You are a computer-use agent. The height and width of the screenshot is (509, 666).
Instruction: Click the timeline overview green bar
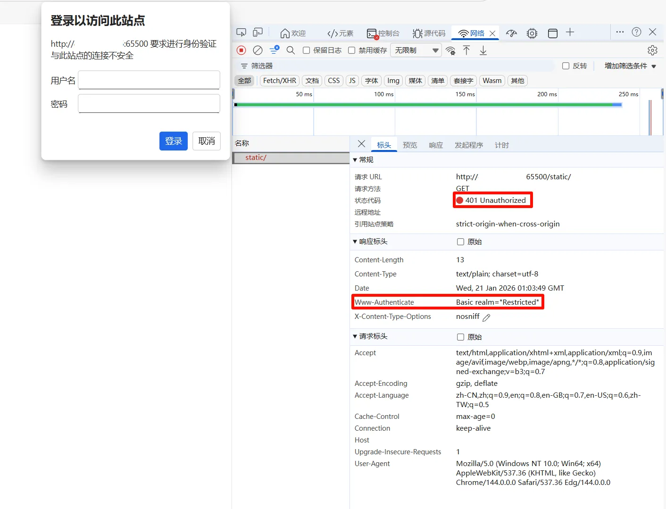point(425,105)
